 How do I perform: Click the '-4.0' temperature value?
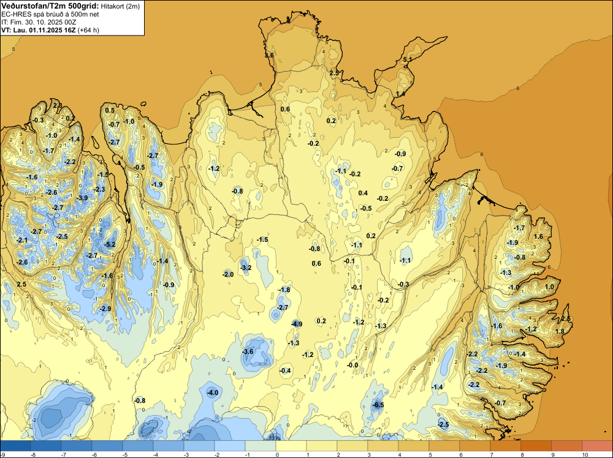(x=213, y=392)
